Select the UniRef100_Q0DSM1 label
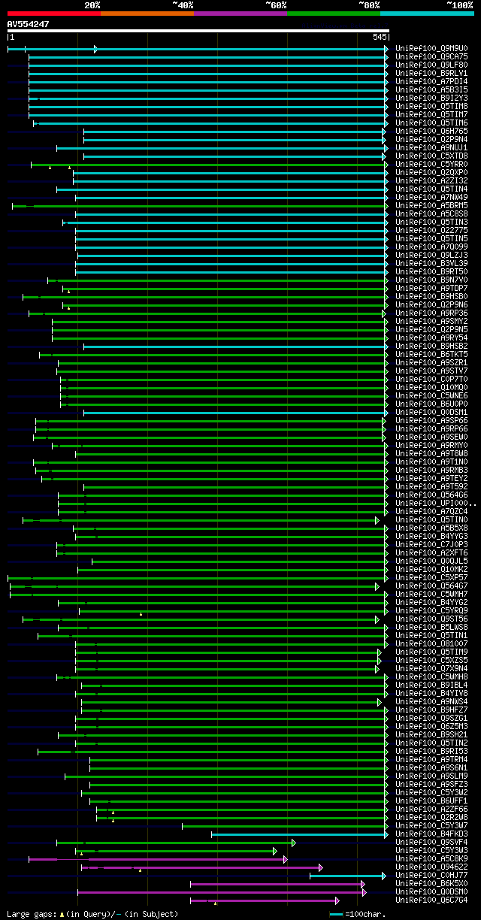The width and height of the screenshot is (481, 920). (431, 413)
